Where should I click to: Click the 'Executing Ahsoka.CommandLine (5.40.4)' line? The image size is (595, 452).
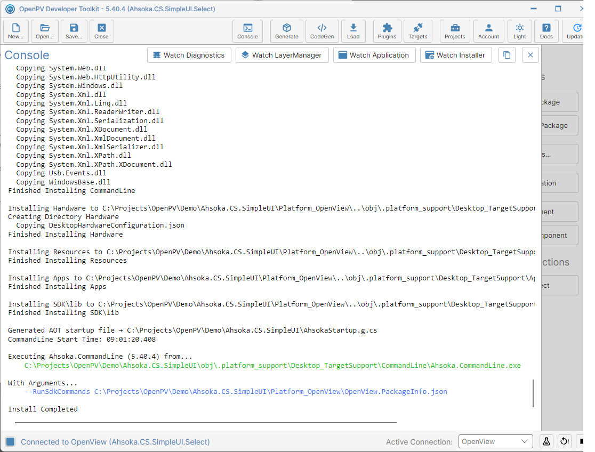point(100,357)
